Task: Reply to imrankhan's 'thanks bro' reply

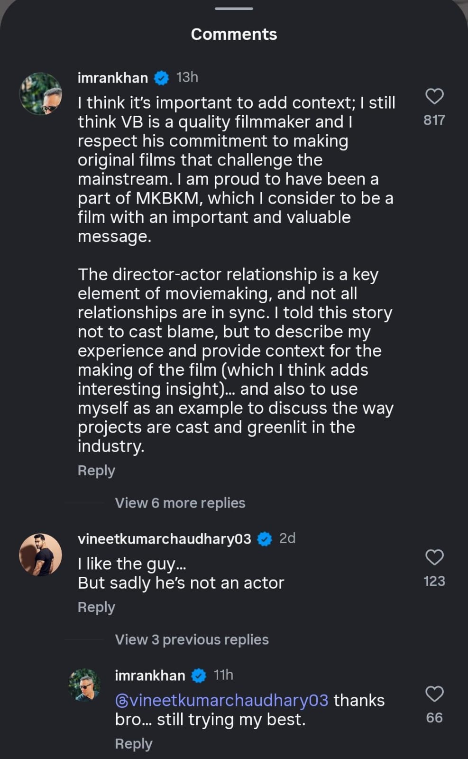Action: pyautogui.click(x=134, y=744)
